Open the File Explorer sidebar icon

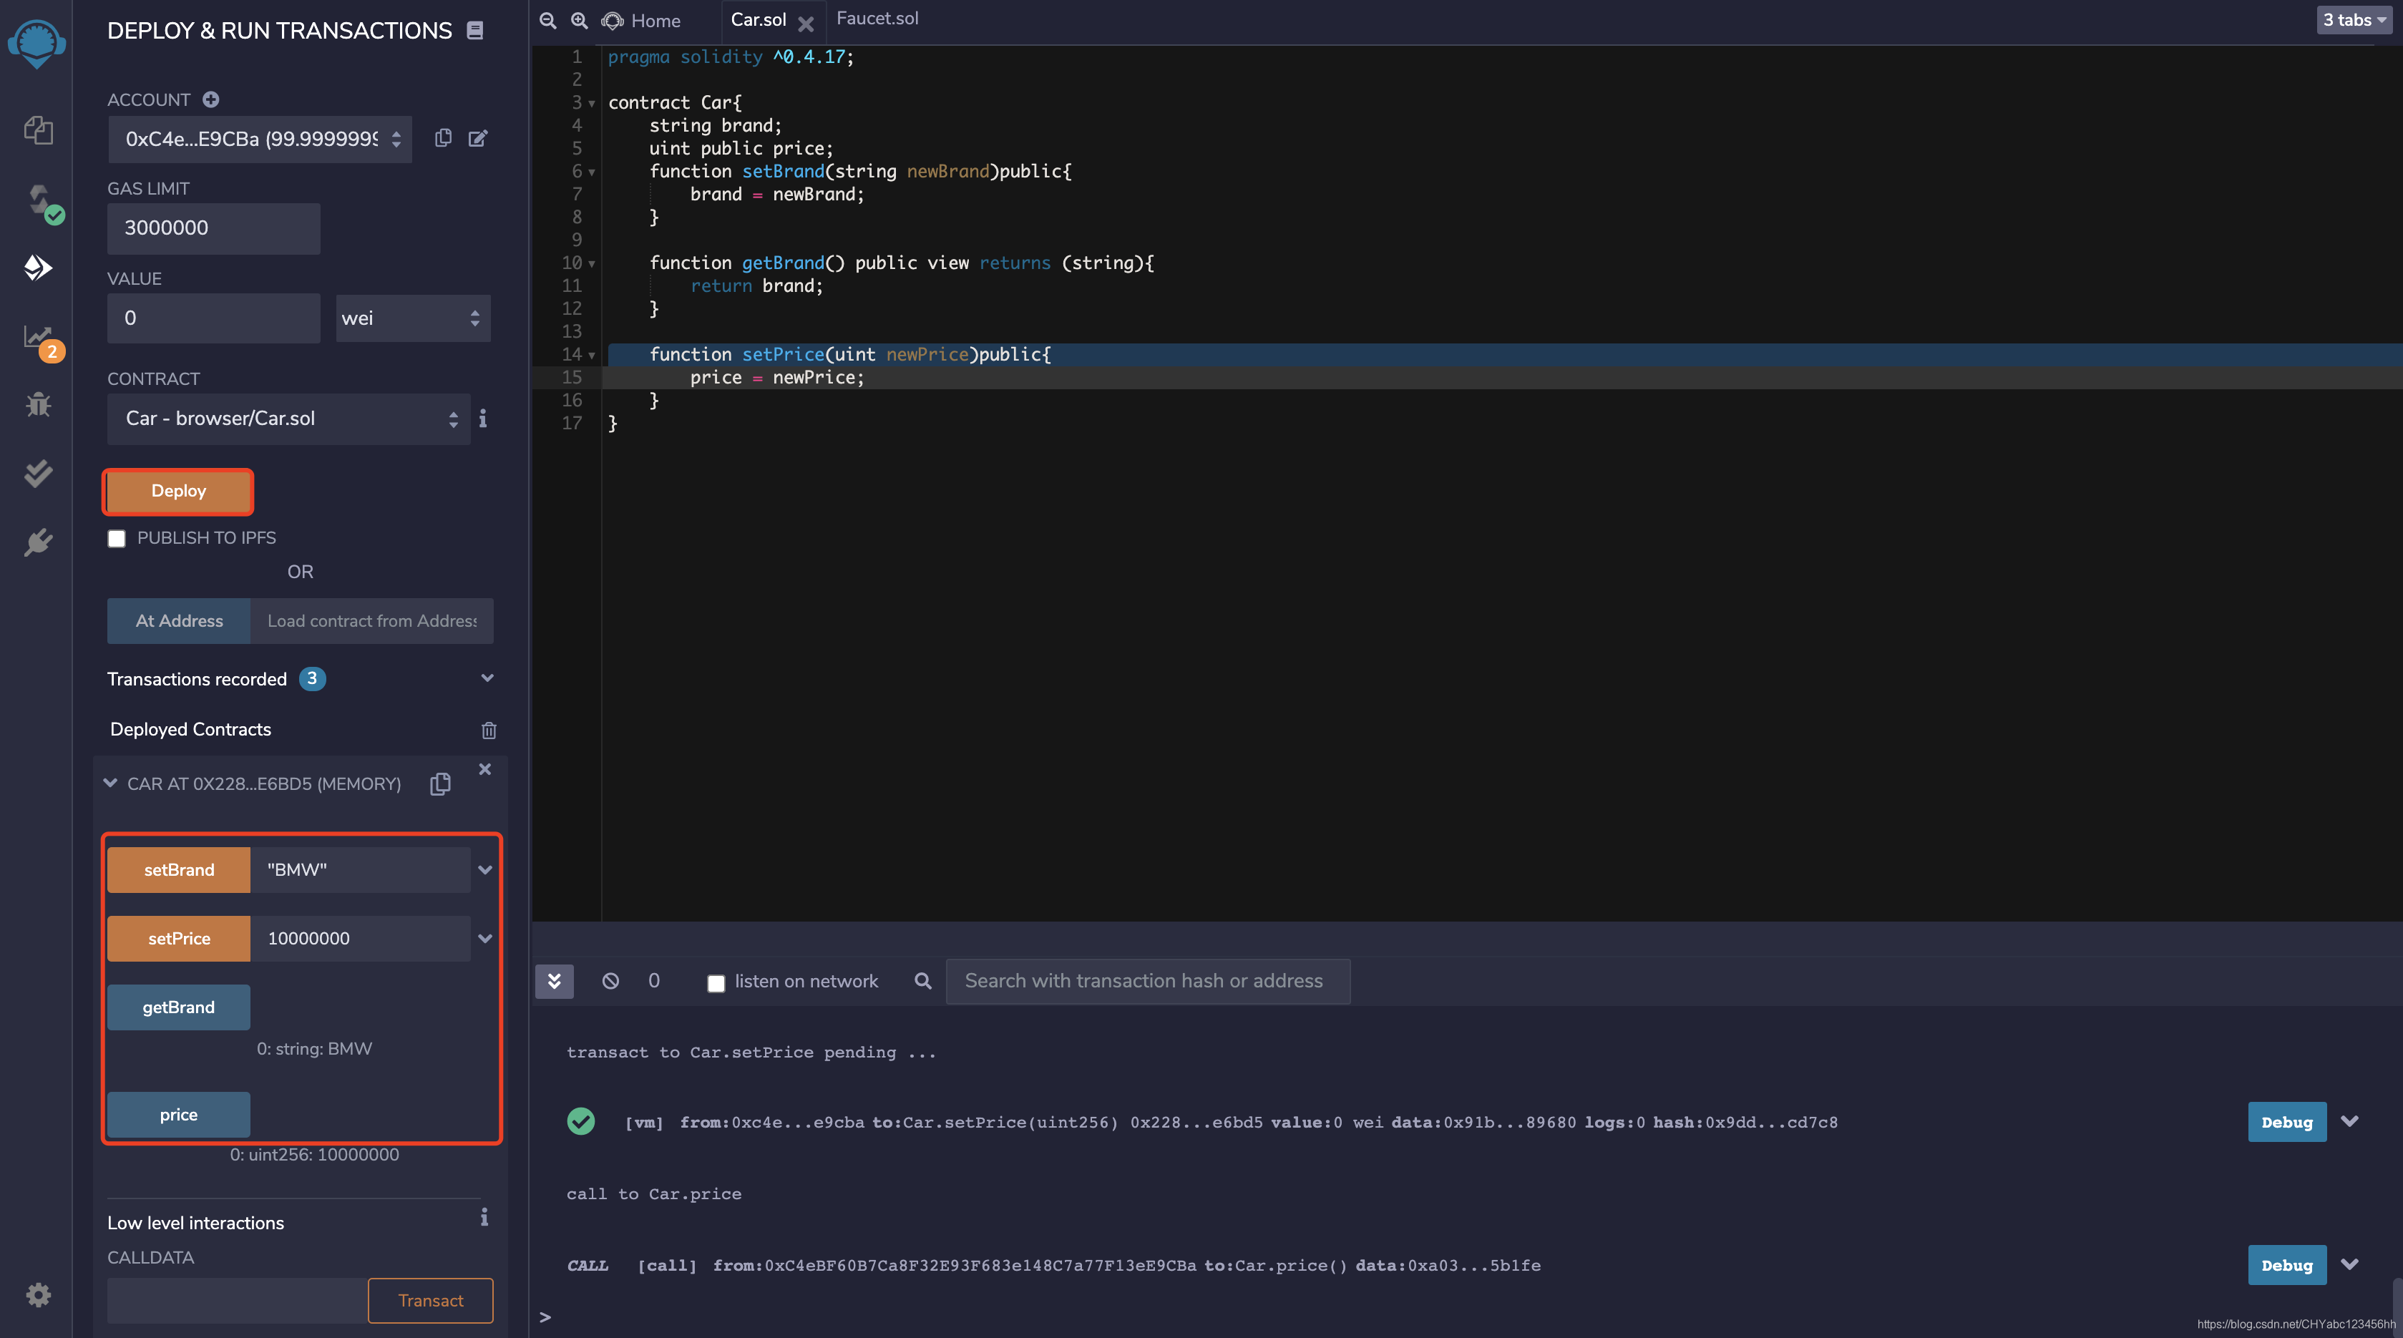(x=37, y=130)
